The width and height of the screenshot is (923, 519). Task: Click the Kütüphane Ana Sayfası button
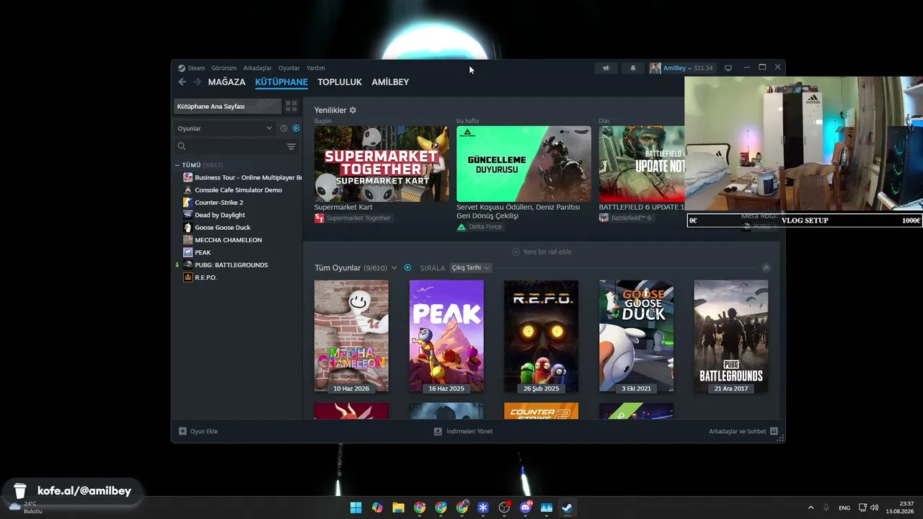point(228,106)
